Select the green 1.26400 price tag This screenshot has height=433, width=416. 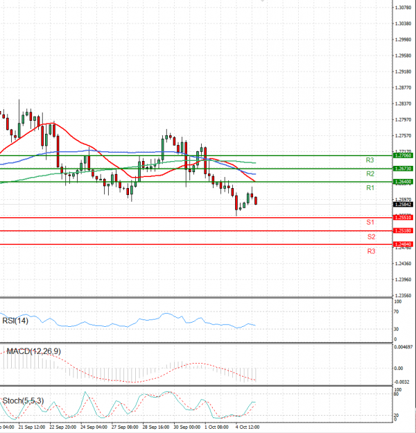(403, 182)
